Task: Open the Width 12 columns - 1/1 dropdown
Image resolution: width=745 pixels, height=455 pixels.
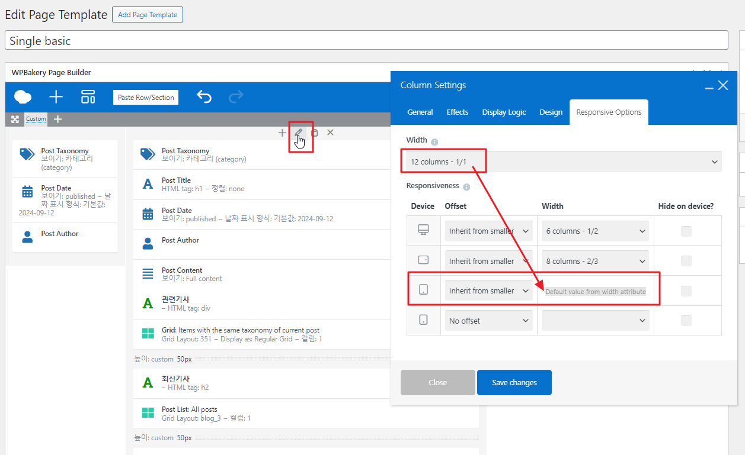Action: pyautogui.click(x=564, y=162)
